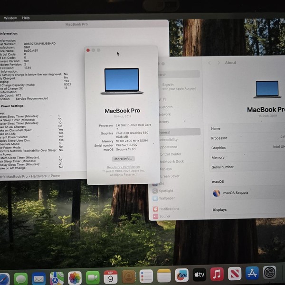The width and height of the screenshot is (285, 285).
Task: Open the Help menu
Action: pos(26,18)
